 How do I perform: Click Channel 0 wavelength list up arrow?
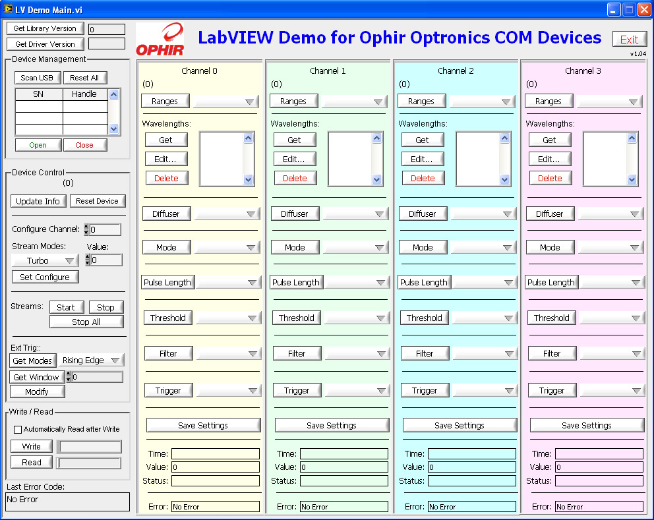(249, 138)
